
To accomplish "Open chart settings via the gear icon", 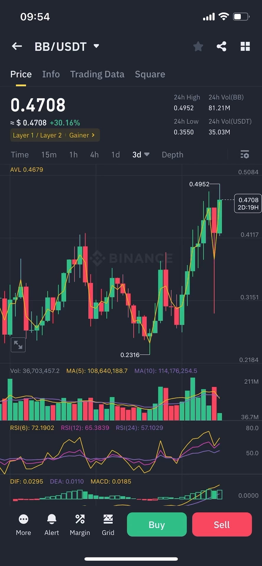I will (245, 154).
